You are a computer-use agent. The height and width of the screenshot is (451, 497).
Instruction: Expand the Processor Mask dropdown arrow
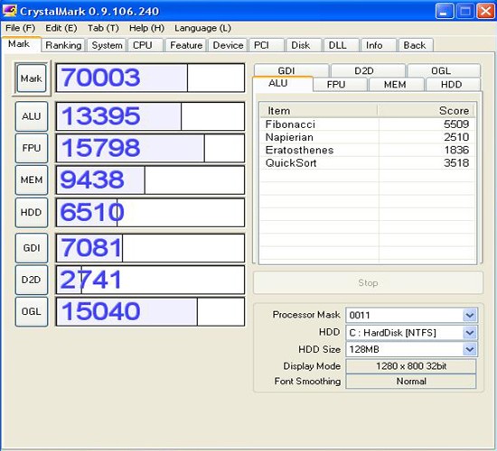pos(469,315)
